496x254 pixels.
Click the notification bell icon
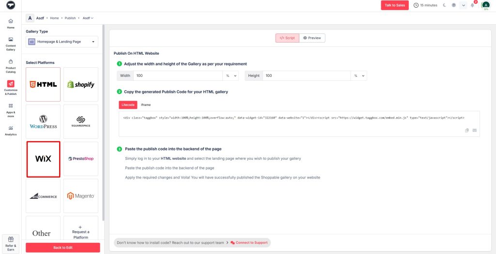click(473, 5)
